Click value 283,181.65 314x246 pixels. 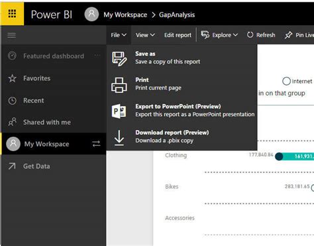pyautogui.click(x=297, y=186)
